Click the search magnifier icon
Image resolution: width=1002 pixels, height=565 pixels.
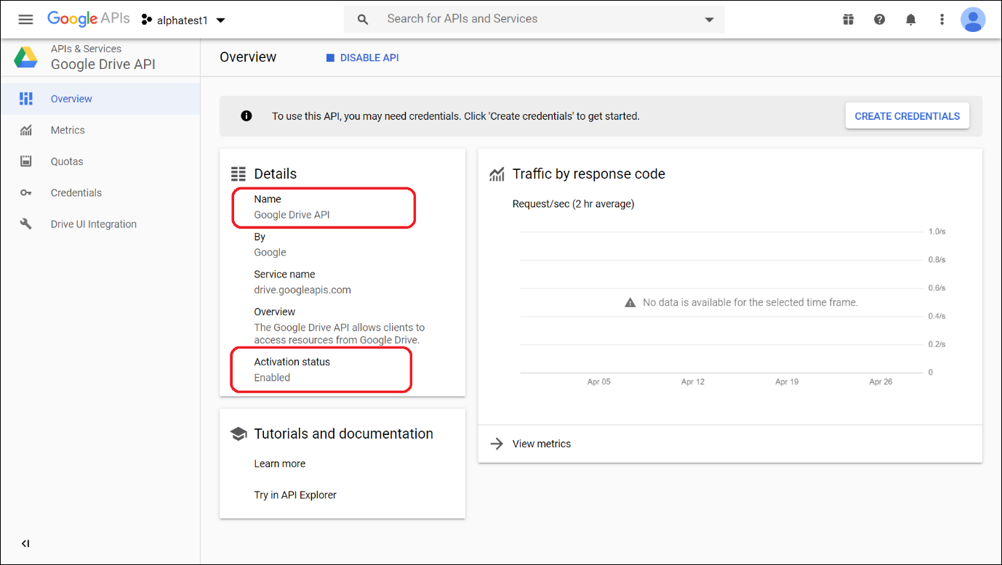(363, 20)
